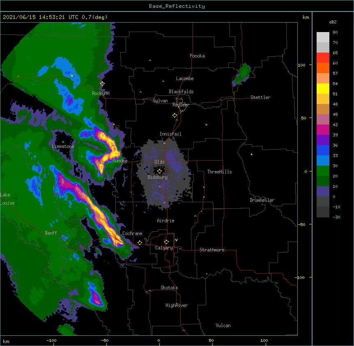
Task: Click the radar site marker near Olds
Action: [159, 171]
